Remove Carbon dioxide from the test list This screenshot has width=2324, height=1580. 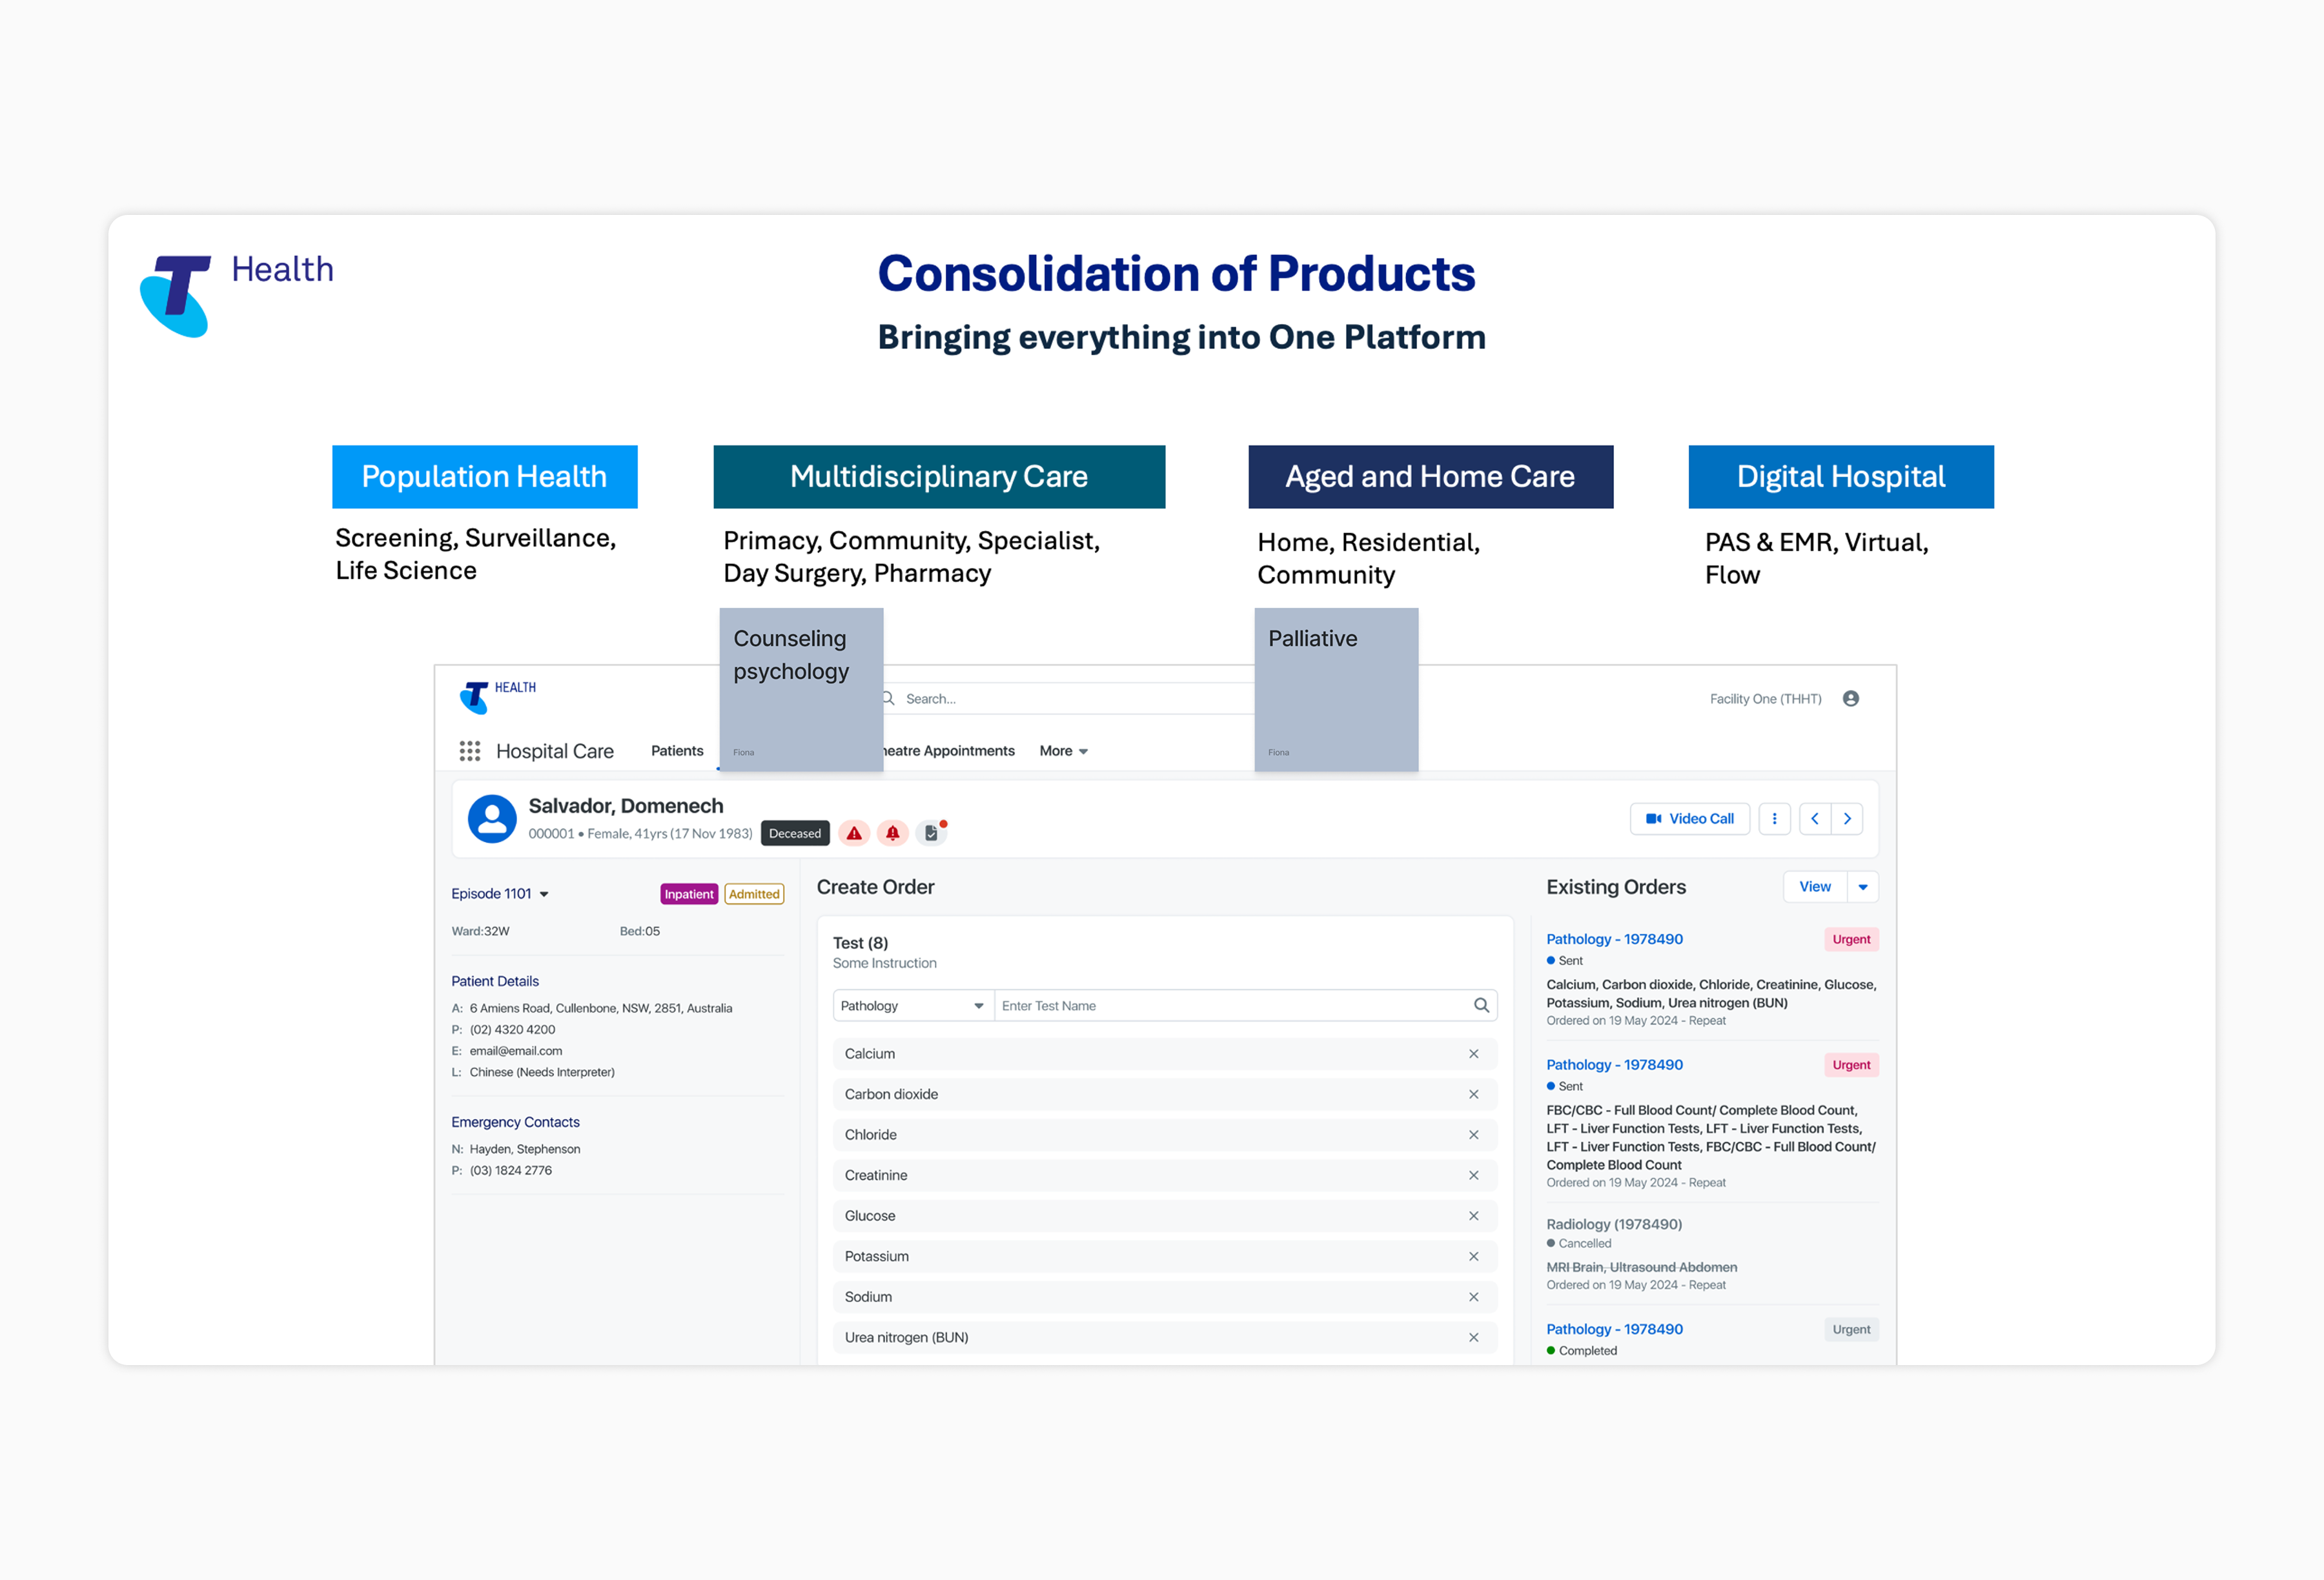tap(1473, 1095)
